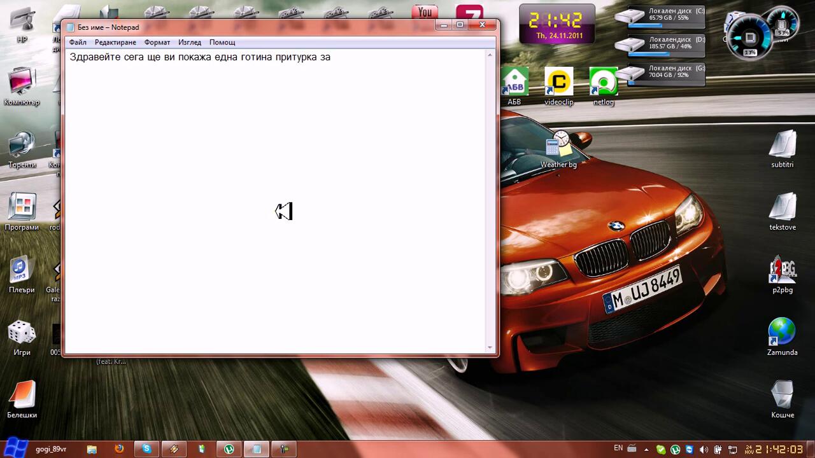Click the Firefox icon in taskbar

119,449
